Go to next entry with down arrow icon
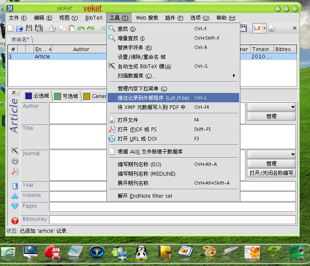The width and height of the screenshot is (310, 266). 15,206
